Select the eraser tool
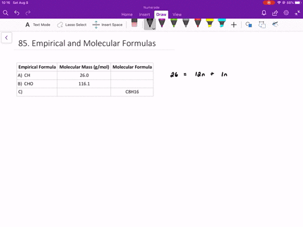The height and width of the screenshot is (227, 303). pyautogui.click(x=134, y=23)
